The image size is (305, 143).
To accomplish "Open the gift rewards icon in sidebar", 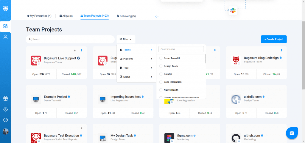I will 5,99.
